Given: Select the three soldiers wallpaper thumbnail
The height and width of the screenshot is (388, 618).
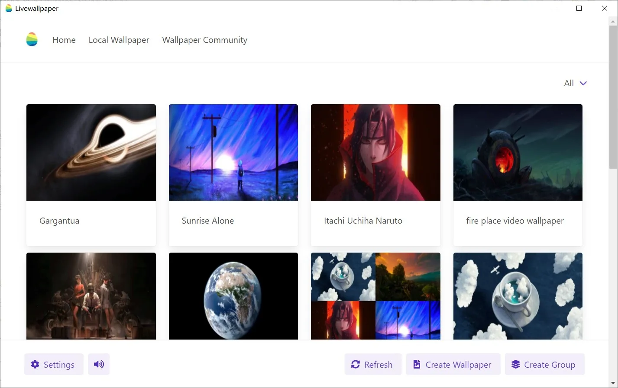Looking at the screenshot, I should [91, 296].
